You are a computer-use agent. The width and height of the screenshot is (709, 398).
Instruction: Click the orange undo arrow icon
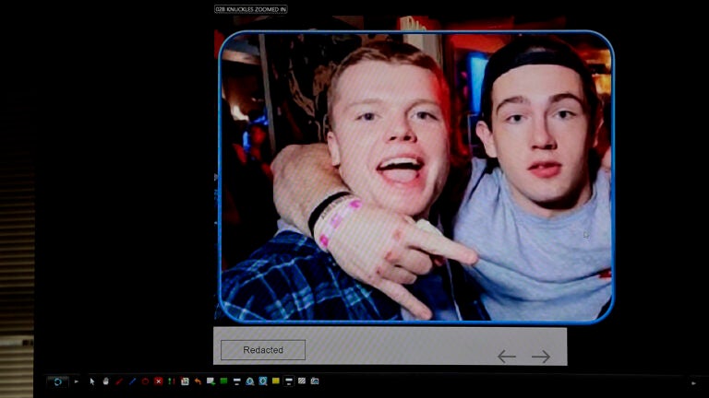click(x=198, y=381)
